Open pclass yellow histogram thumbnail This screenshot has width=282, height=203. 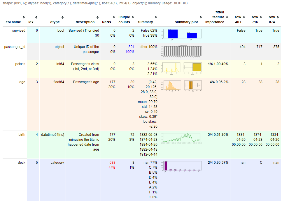[x=171, y=68]
